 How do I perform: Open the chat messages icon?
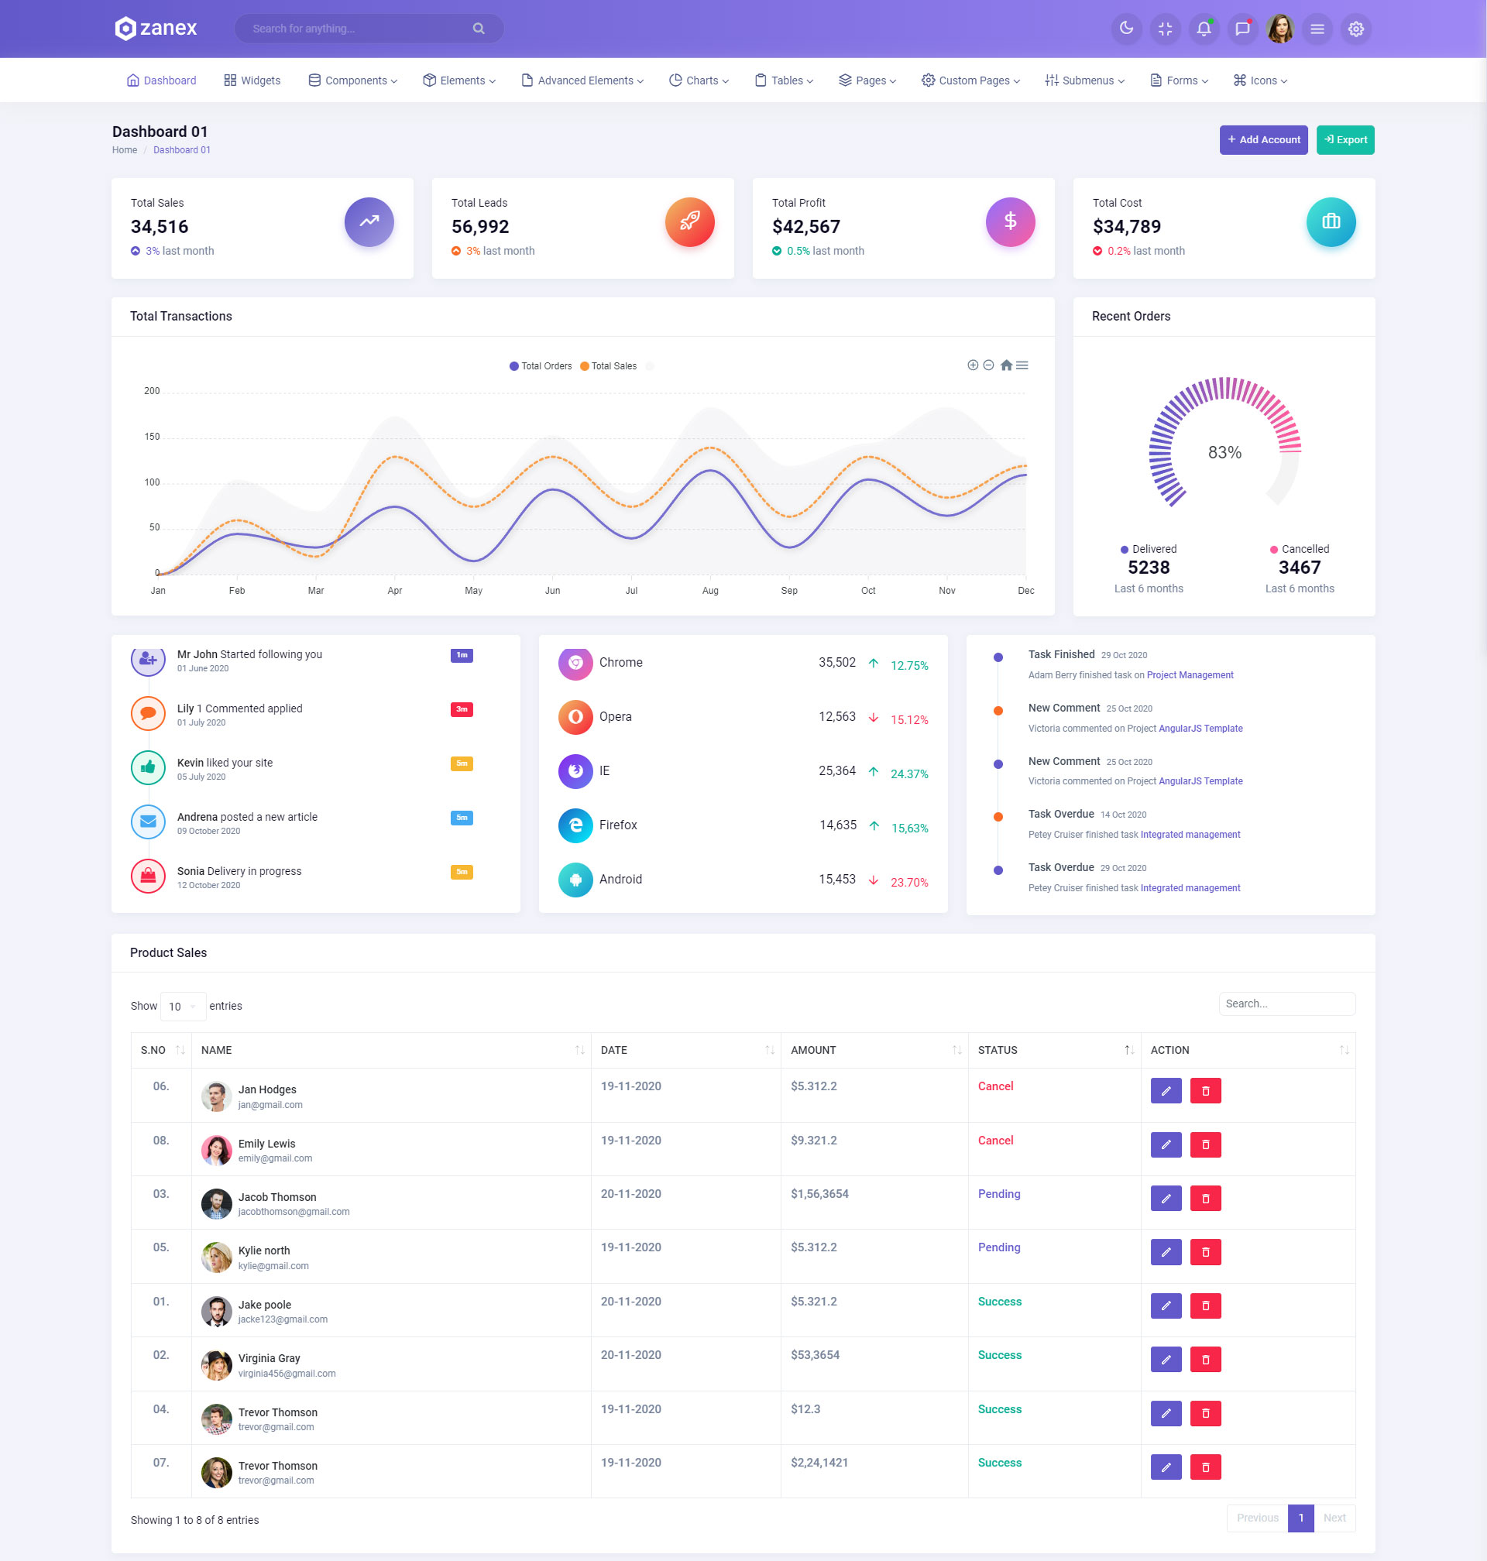pos(1242,29)
